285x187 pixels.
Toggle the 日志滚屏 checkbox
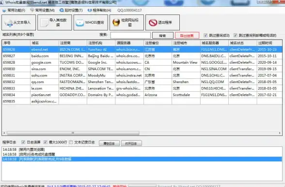23,142
